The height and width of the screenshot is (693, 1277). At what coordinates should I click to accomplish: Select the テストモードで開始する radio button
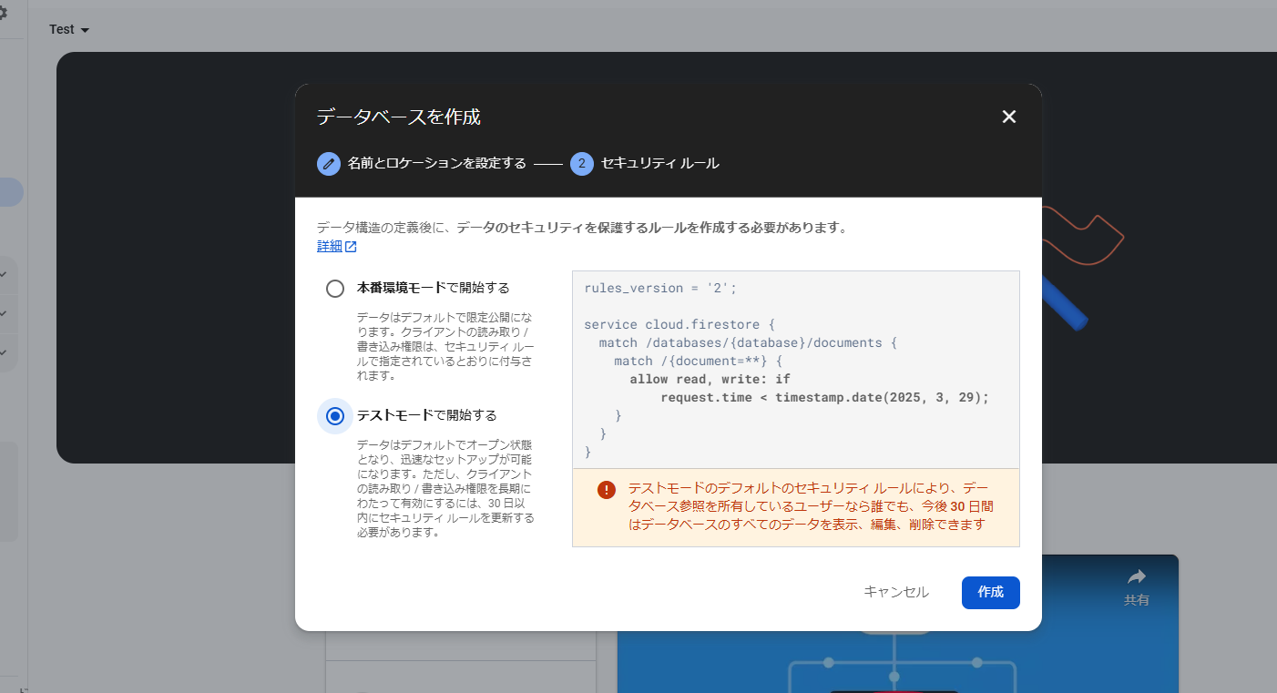click(x=334, y=415)
